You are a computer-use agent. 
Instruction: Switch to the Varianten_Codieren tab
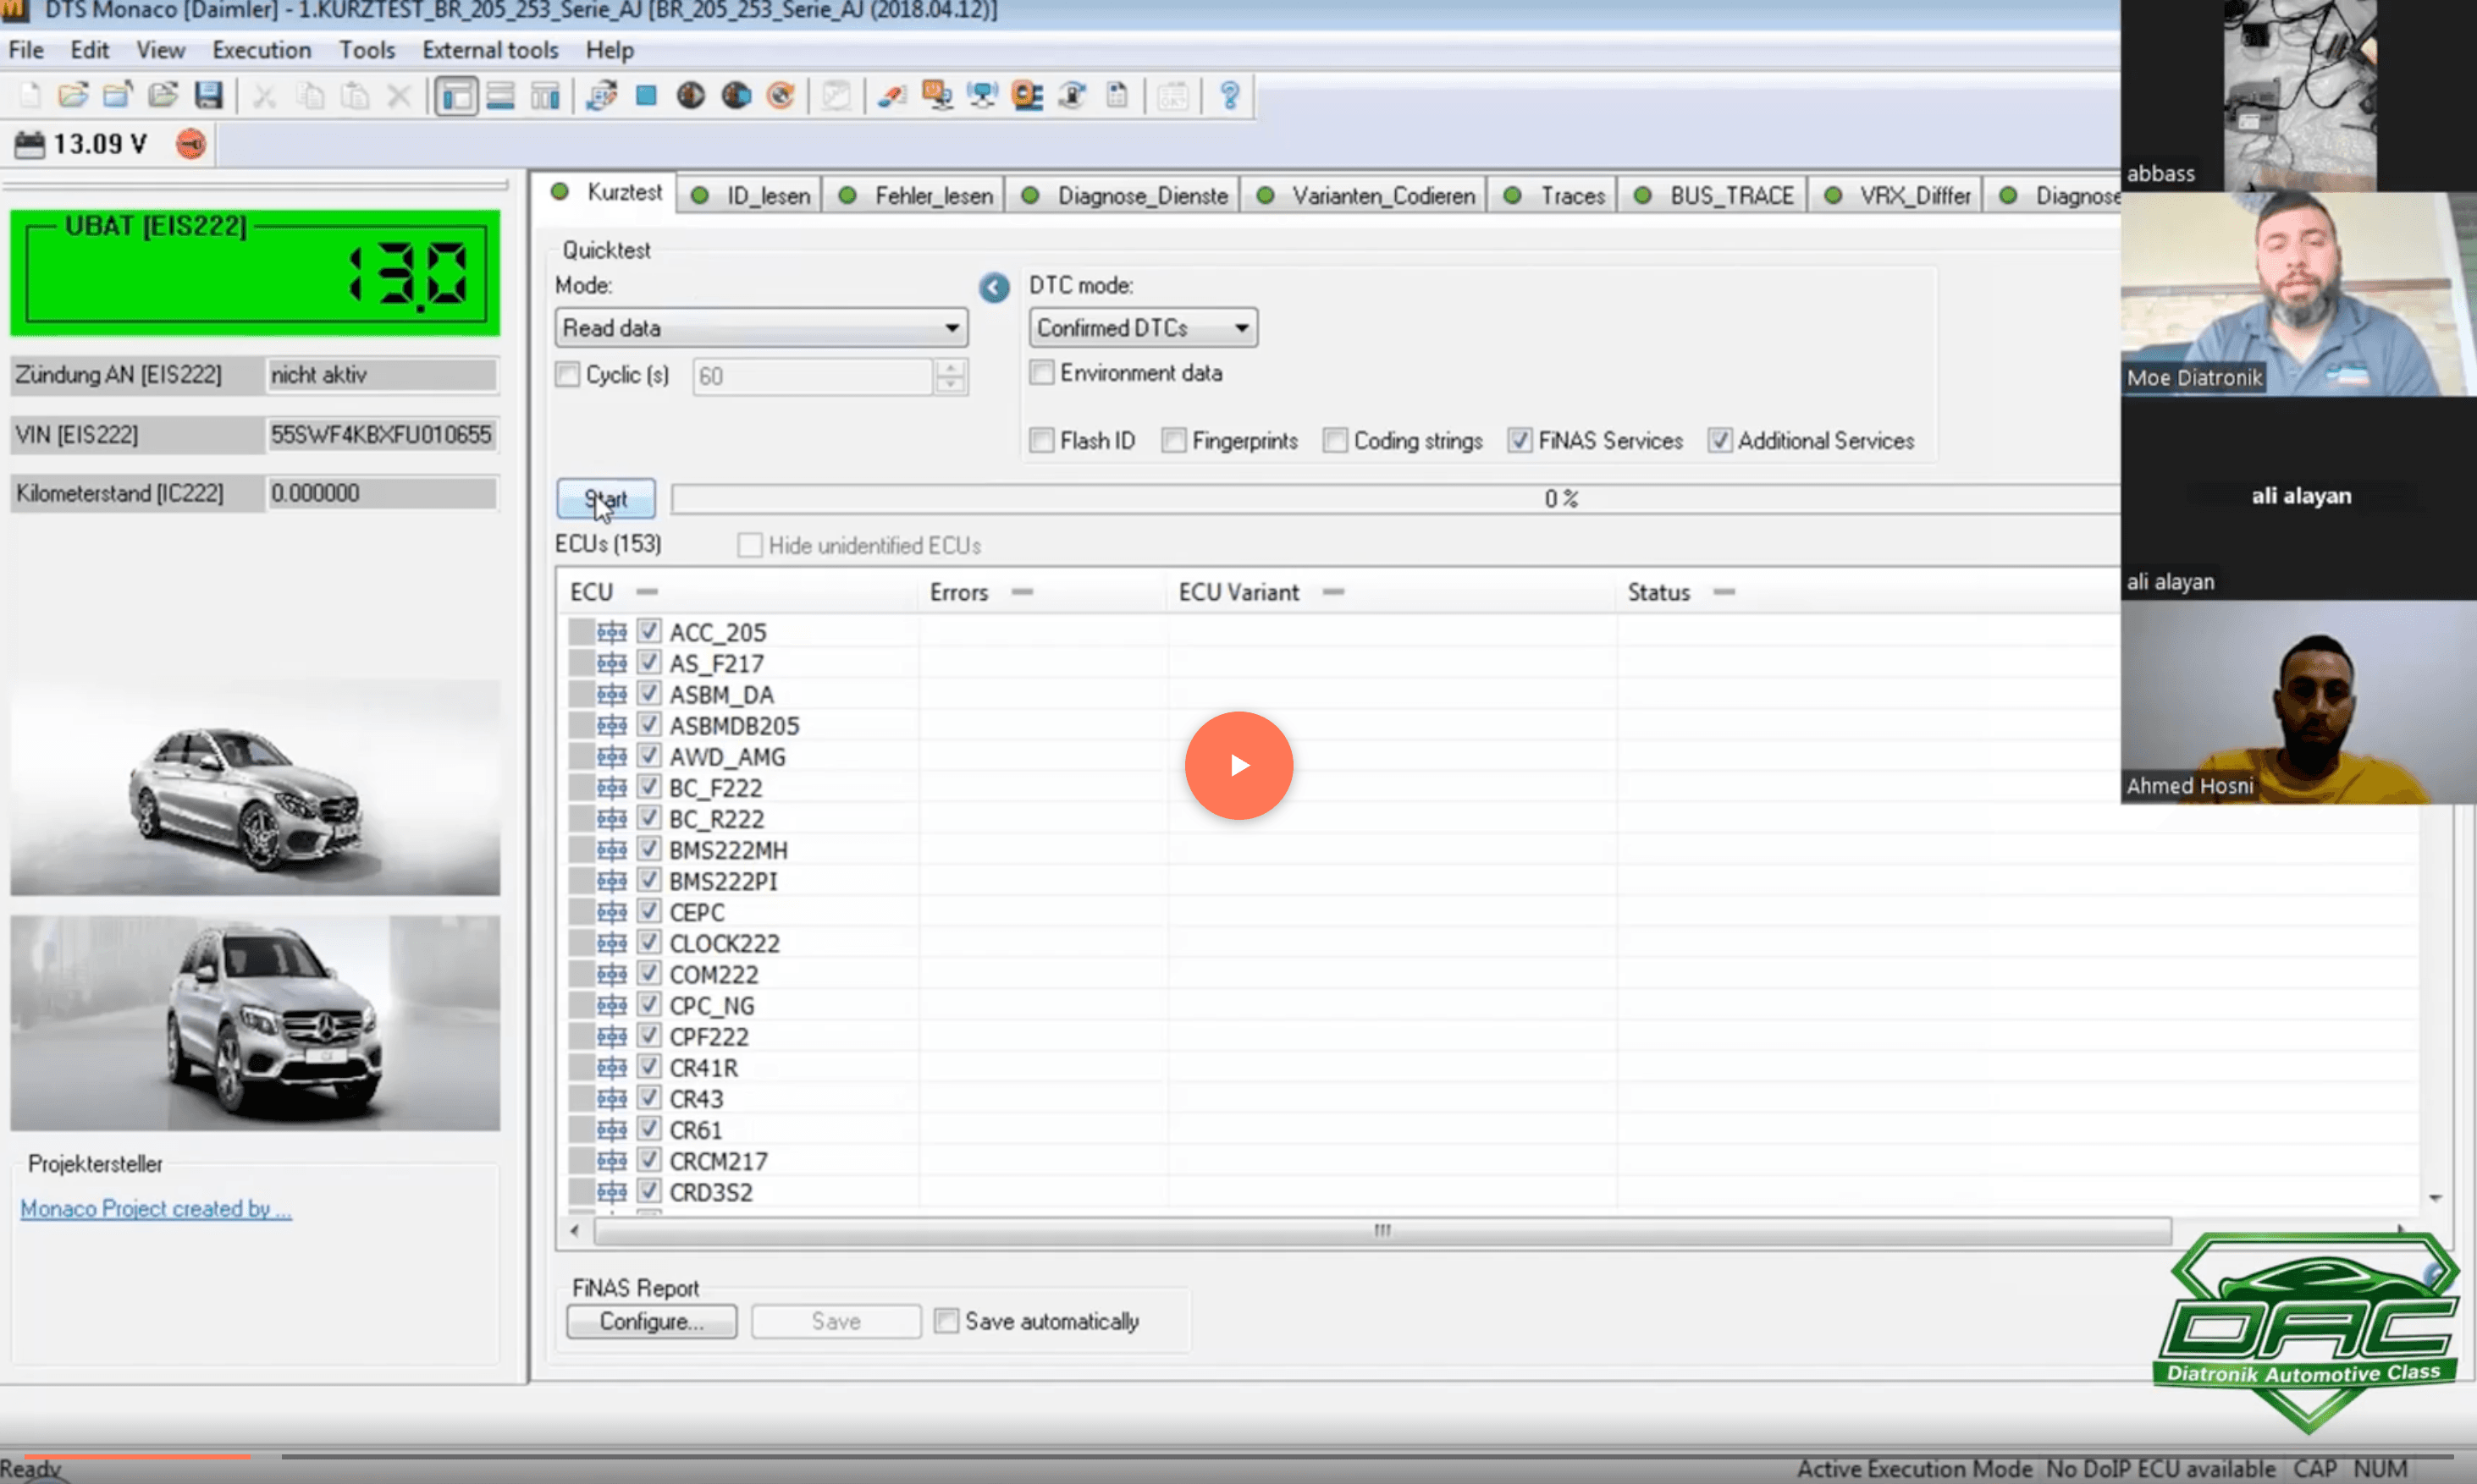[1365, 195]
